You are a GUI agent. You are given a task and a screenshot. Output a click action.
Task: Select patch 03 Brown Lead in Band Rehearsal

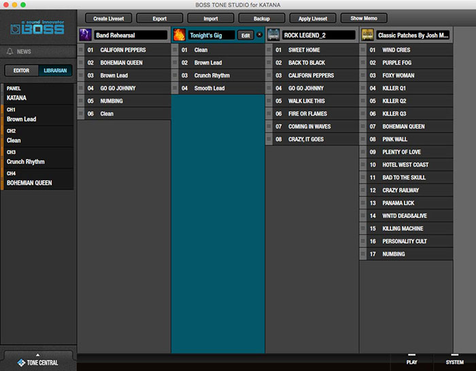124,75
